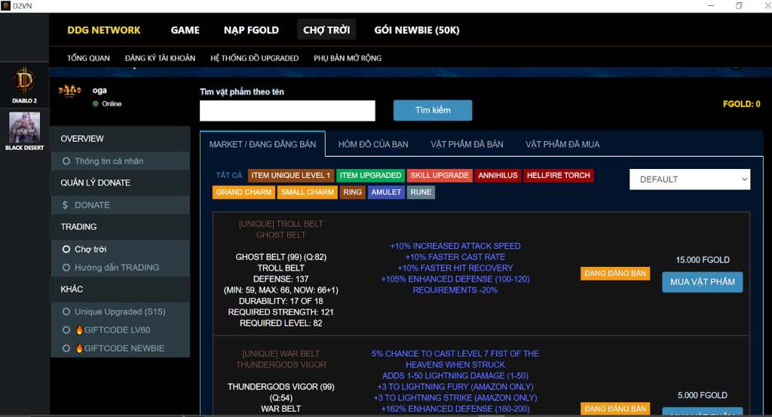Click MUA VẬT PHẨM for Troll Belt

point(703,282)
